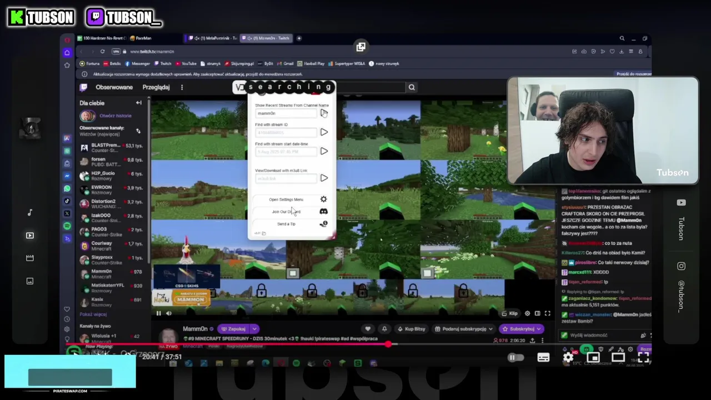Click Otwórz historie link
The image size is (711, 400).
point(116,116)
